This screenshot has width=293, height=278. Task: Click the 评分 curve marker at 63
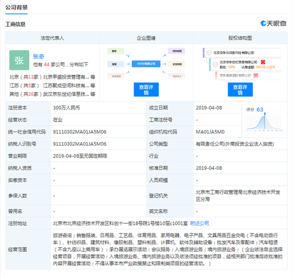coord(265,113)
